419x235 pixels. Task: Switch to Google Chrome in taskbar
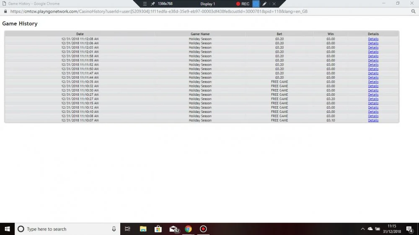pos(188,229)
